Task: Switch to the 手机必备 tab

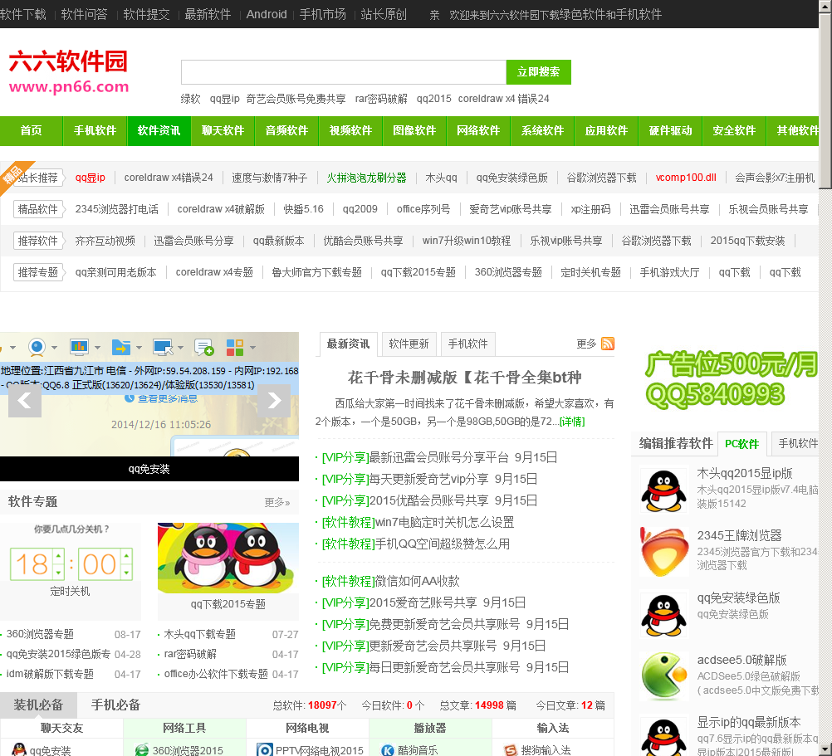Action: (115, 705)
